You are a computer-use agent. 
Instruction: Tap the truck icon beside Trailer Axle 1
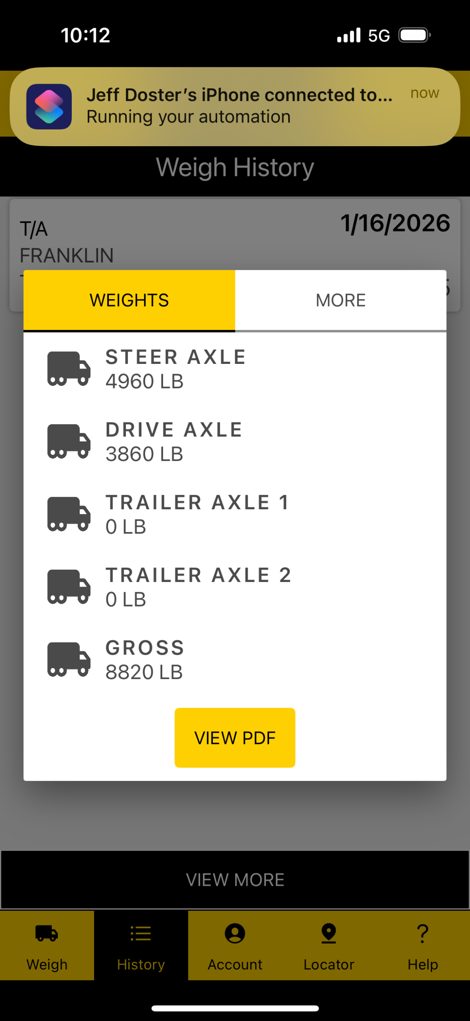(x=68, y=514)
